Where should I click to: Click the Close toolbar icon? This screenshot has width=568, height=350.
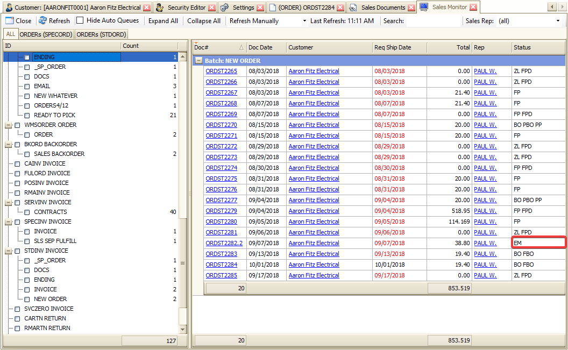(x=9, y=21)
